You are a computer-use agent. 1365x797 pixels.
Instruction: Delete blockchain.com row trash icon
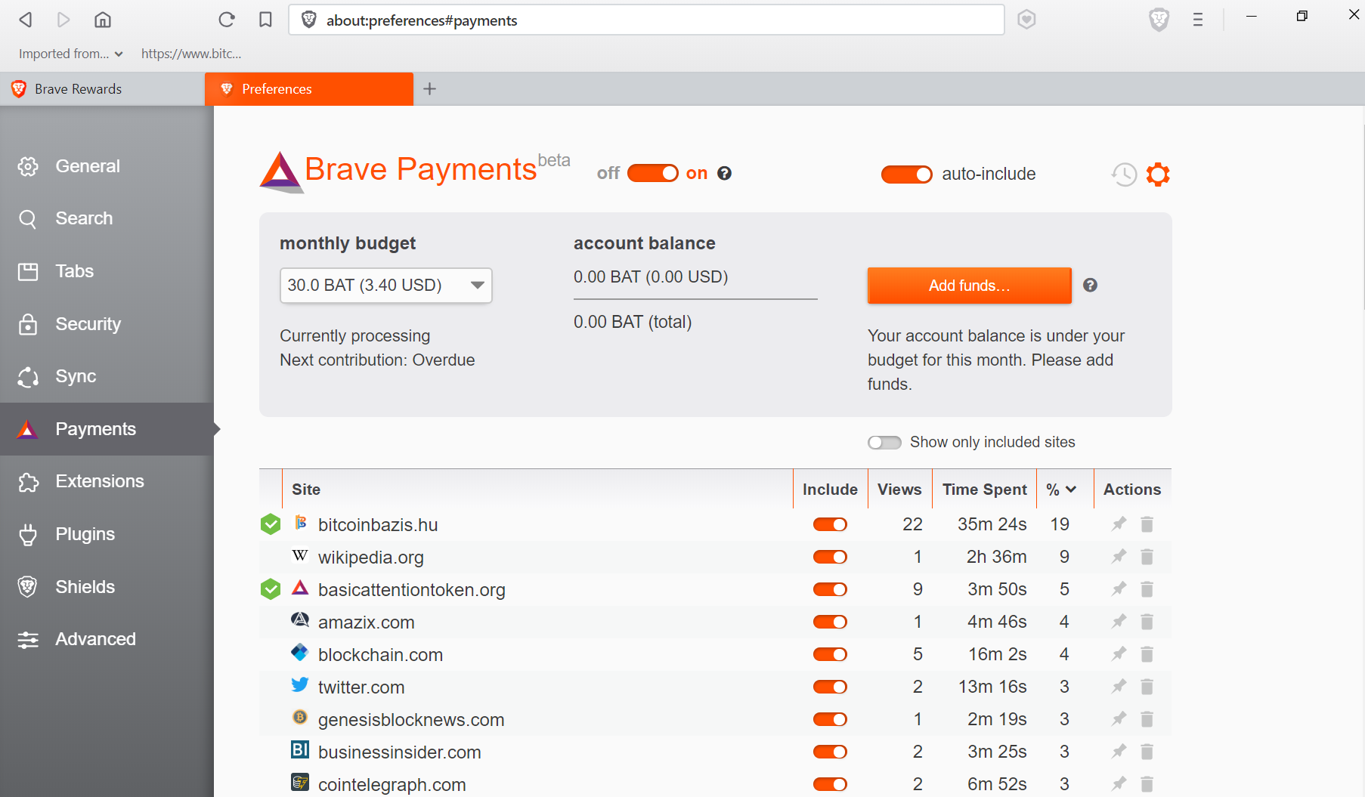(1147, 653)
